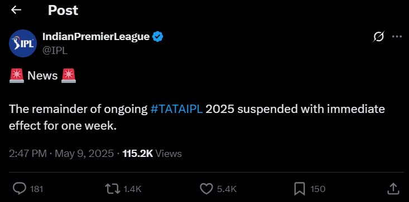Click the 5.4K likes count
Viewport: 409px width, 202px height.
[227, 189]
